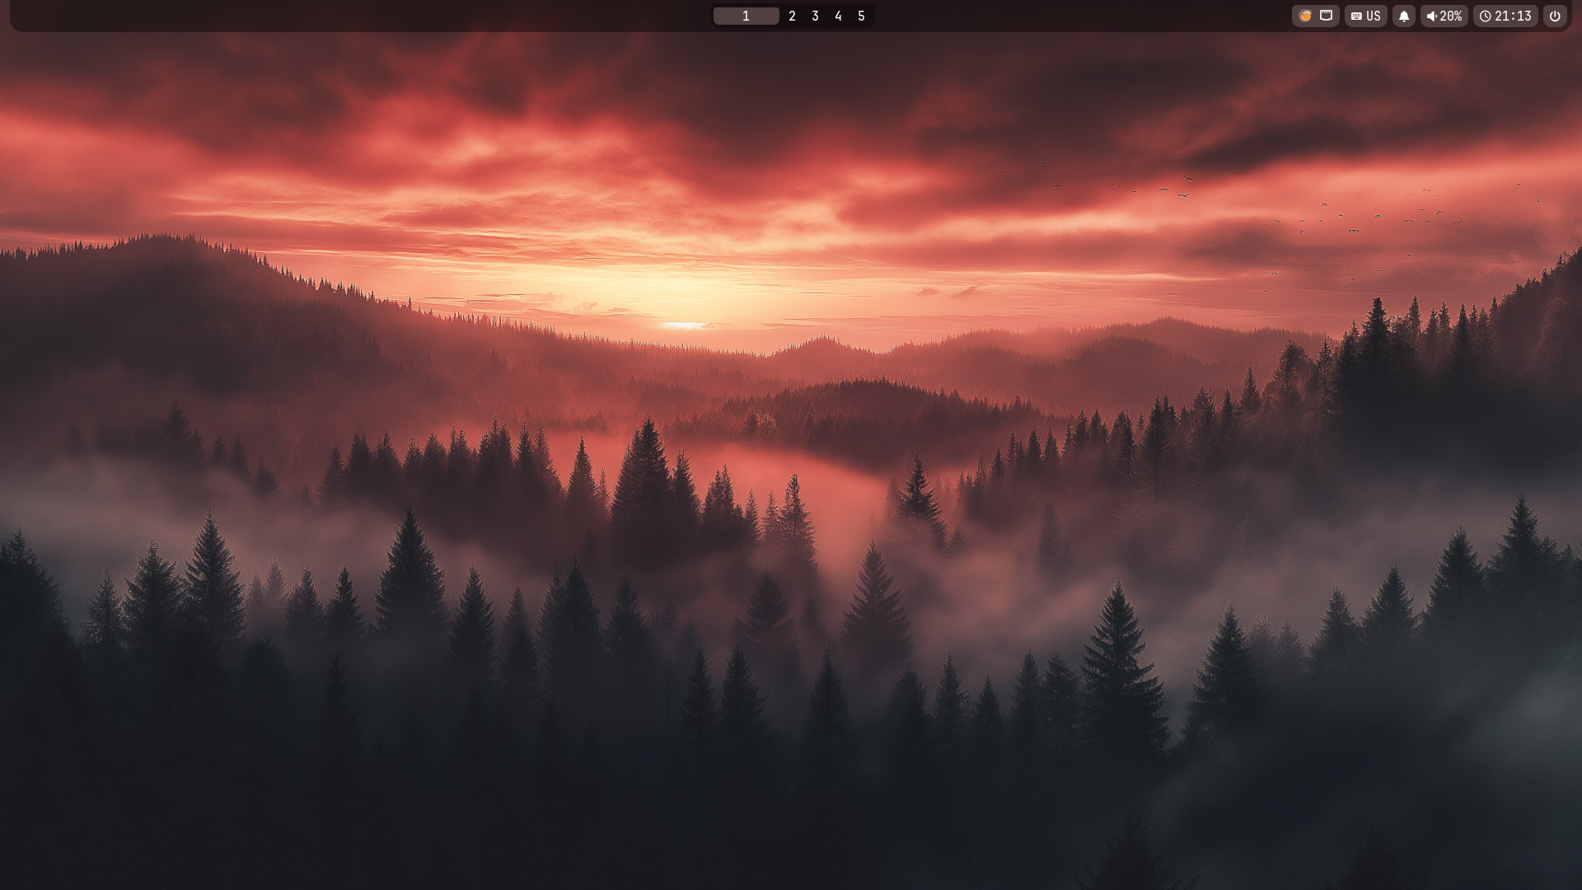
Task: Switch to workspace 3
Action: [815, 16]
